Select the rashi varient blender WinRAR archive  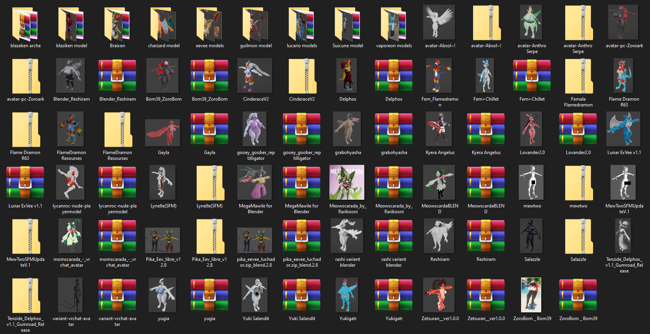coord(394,236)
